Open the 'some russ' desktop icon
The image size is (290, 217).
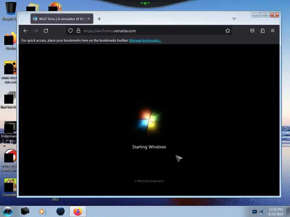[9, 72]
